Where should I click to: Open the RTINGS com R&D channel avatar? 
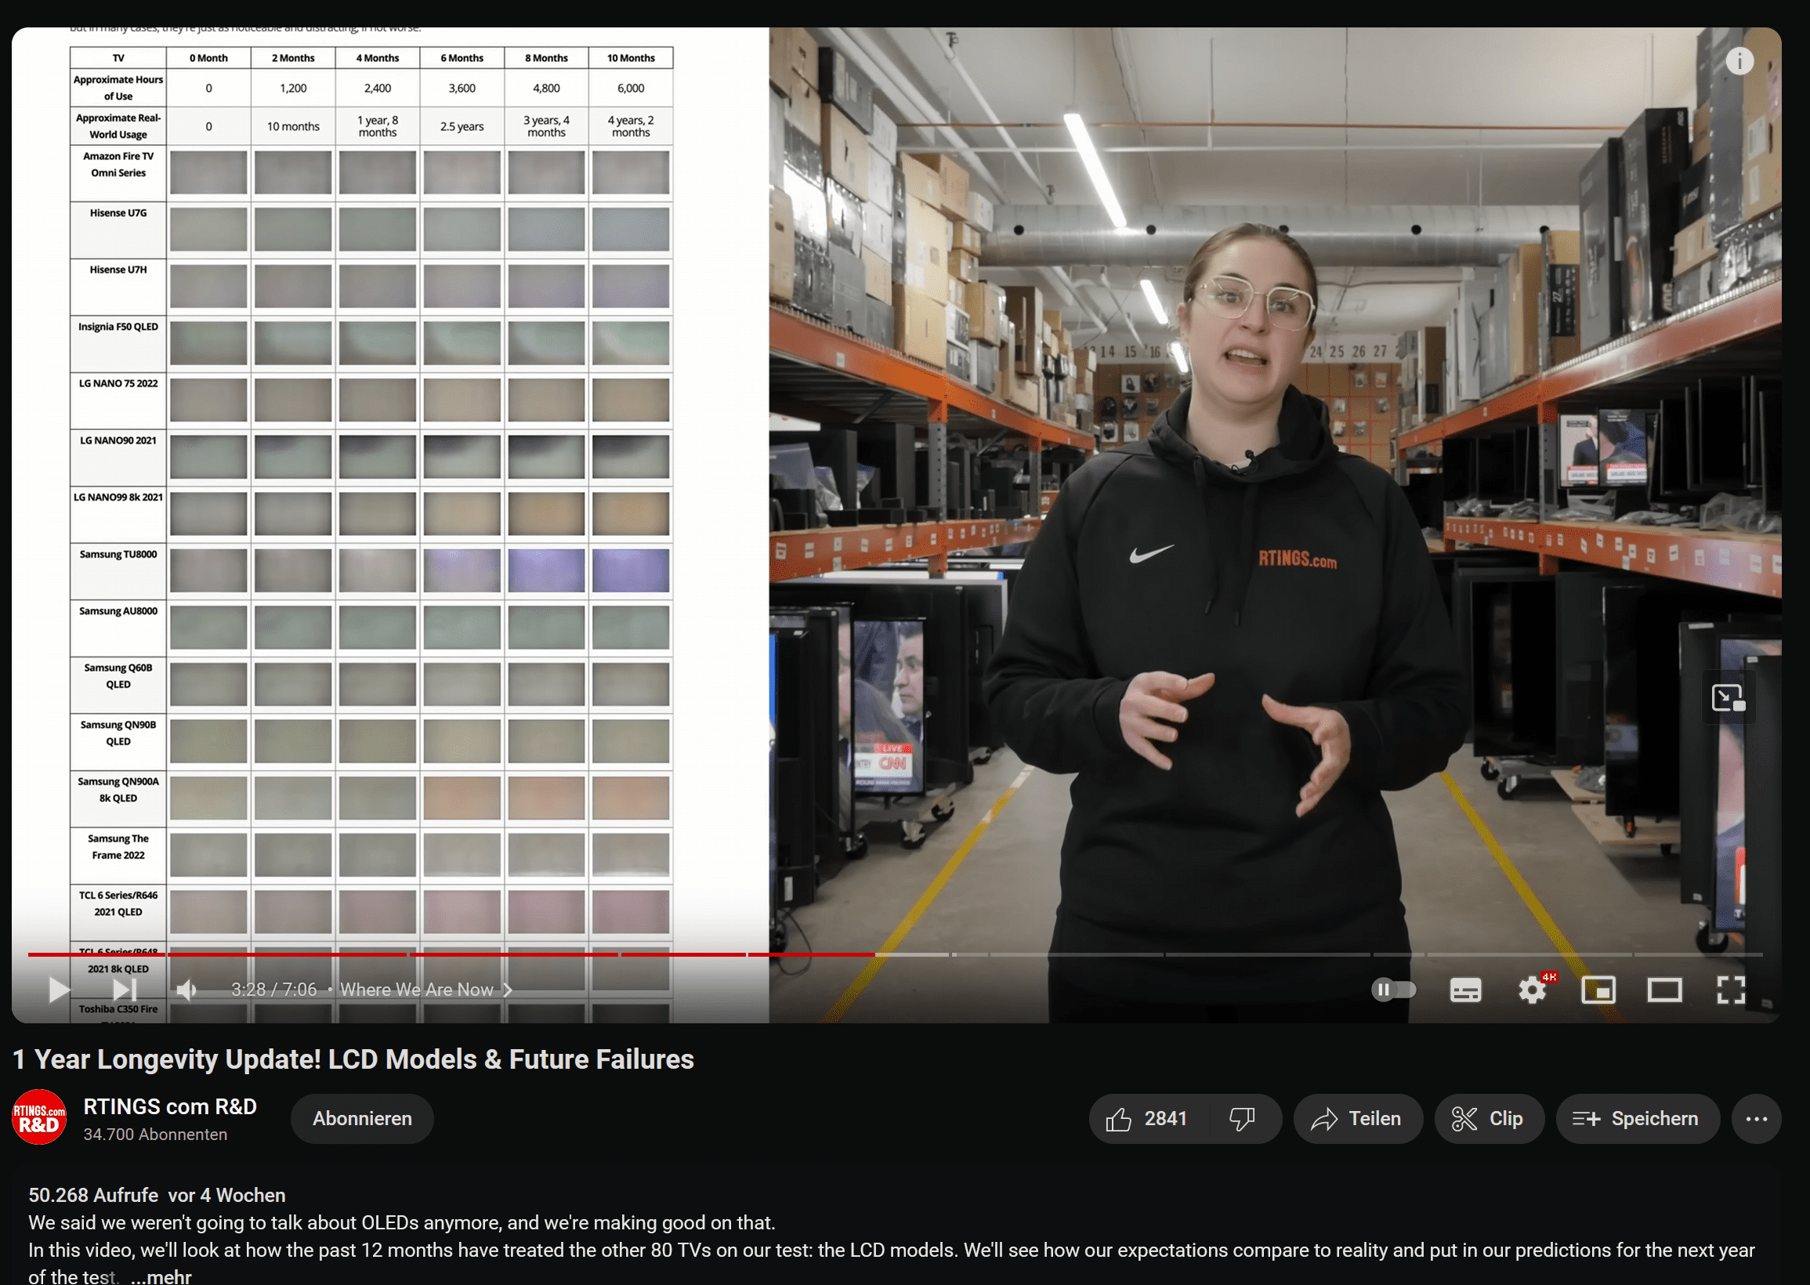(38, 1117)
